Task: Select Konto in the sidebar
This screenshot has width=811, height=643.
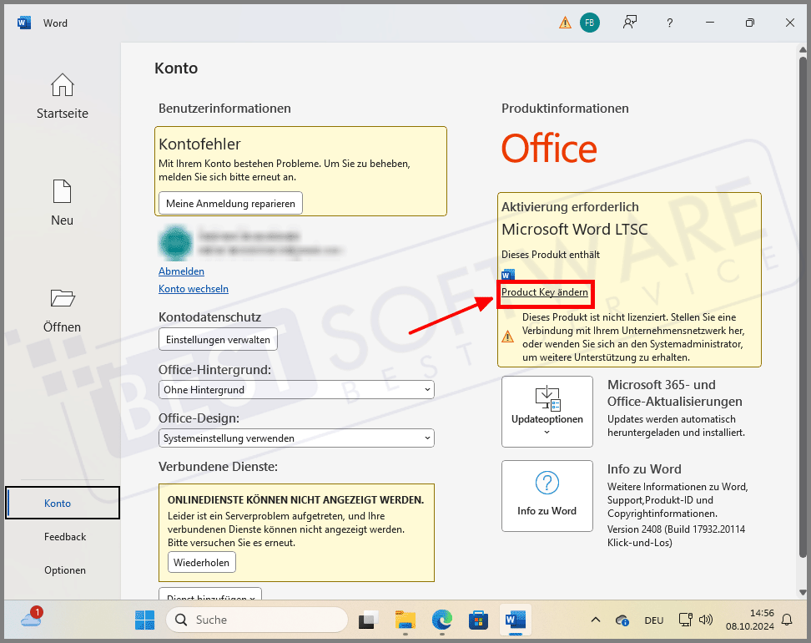Action: (x=63, y=503)
